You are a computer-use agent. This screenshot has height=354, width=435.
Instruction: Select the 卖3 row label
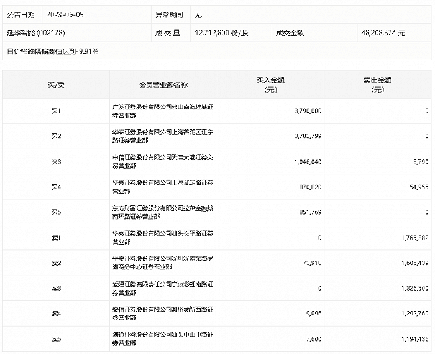pos(56,289)
